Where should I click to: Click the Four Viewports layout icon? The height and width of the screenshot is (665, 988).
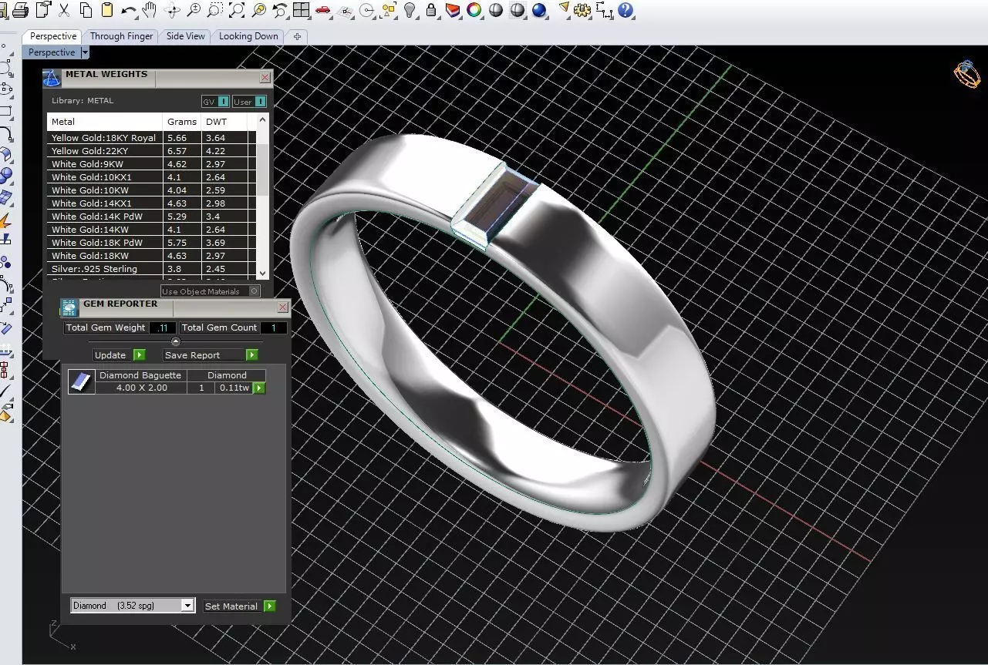tap(302, 10)
